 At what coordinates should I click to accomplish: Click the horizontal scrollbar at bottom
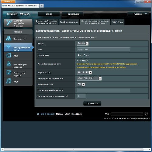(74, 150)
